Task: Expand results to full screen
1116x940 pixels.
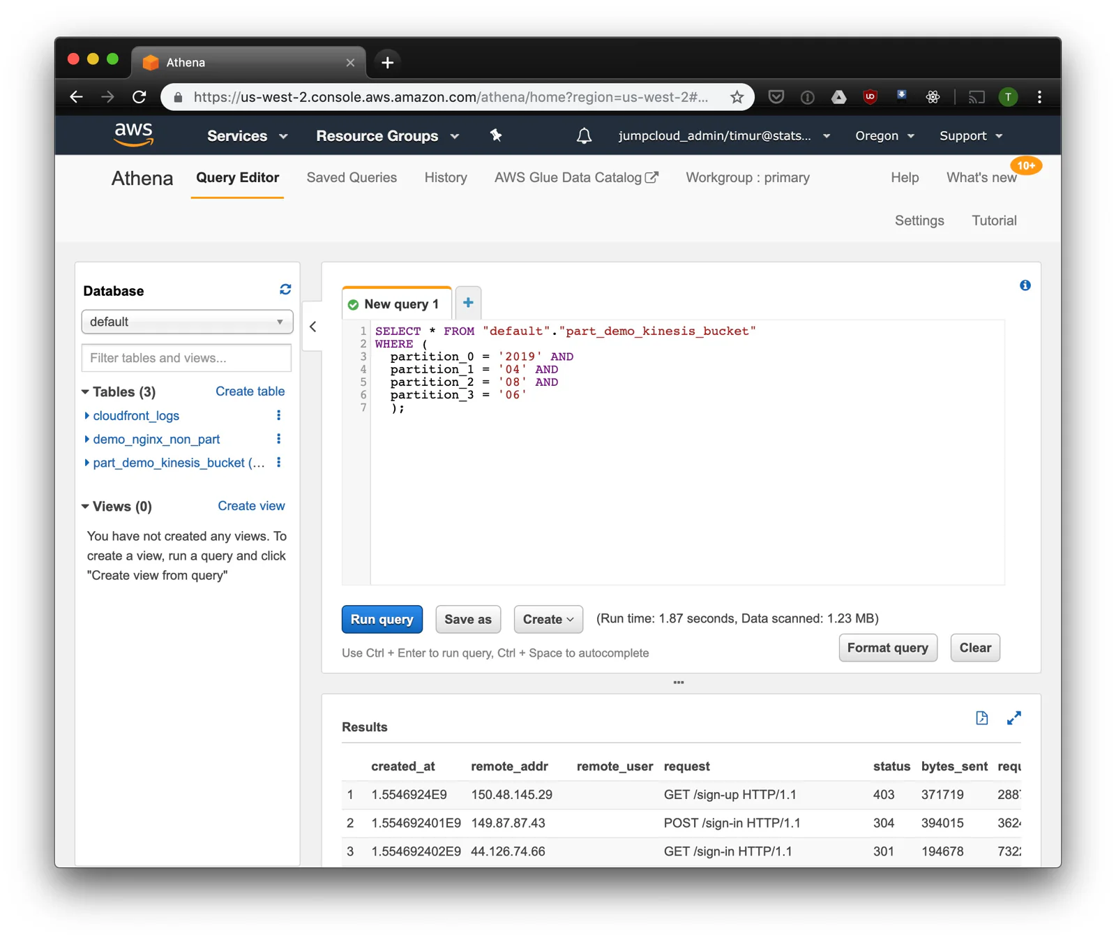Action: pyautogui.click(x=1014, y=718)
